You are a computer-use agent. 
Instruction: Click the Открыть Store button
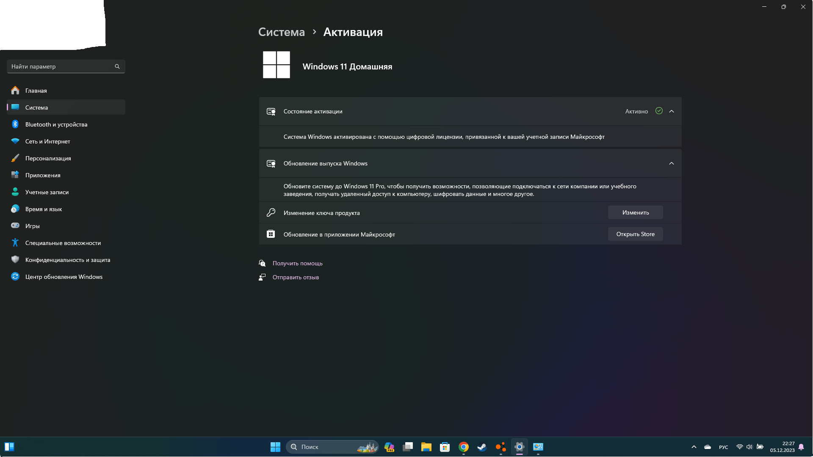(x=635, y=234)
